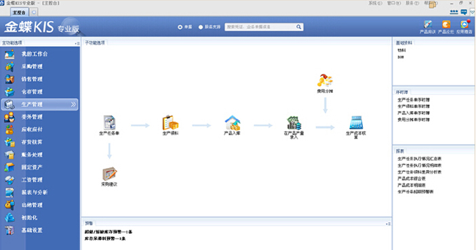Open the 生产任务单 workflow icon

[110, 123]
